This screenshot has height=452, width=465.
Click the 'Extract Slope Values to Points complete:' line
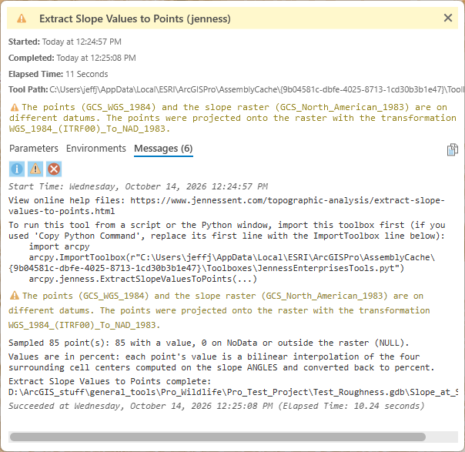coord(110,381)
